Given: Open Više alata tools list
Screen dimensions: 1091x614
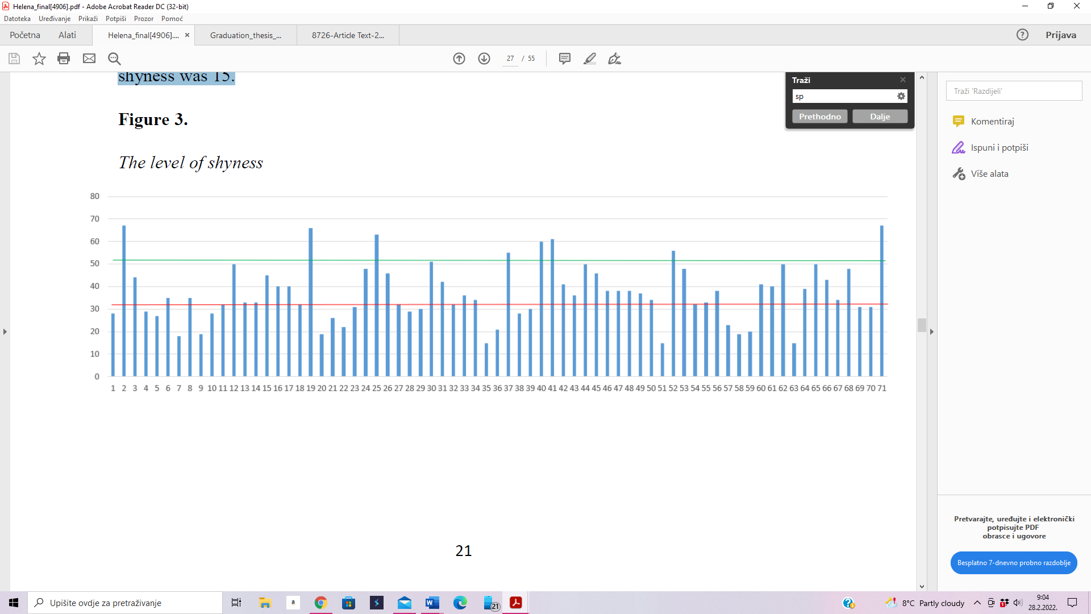Looking at the screenshot, I should (981, 173).
